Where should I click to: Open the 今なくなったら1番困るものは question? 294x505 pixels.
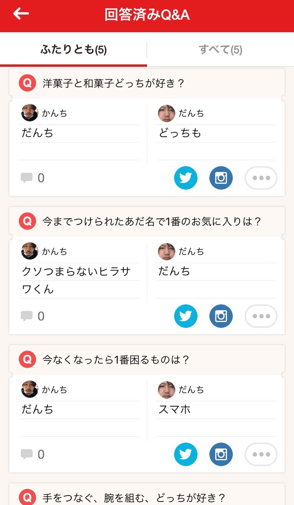(x=116, y=360)
